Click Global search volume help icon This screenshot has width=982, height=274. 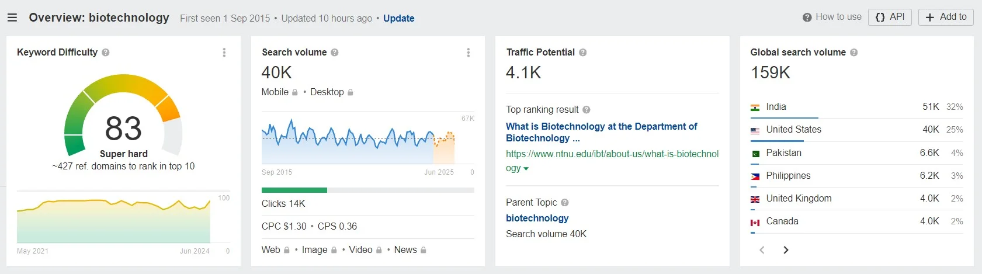854,53
